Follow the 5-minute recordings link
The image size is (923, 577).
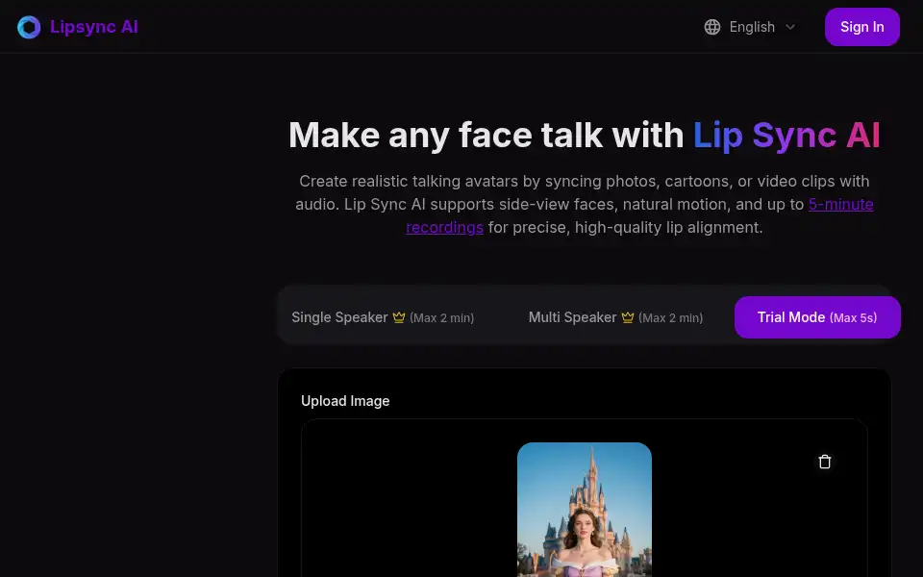pos(840,204)
